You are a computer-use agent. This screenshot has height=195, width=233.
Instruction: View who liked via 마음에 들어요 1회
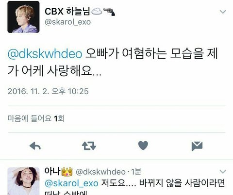(x=36, y=118)
